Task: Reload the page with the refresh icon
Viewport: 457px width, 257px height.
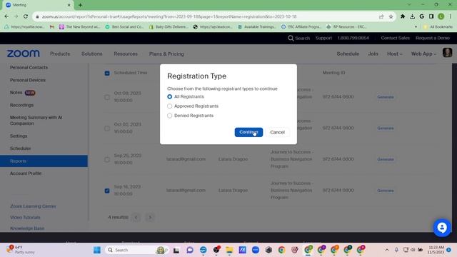Action: click(x=26, y=16)
